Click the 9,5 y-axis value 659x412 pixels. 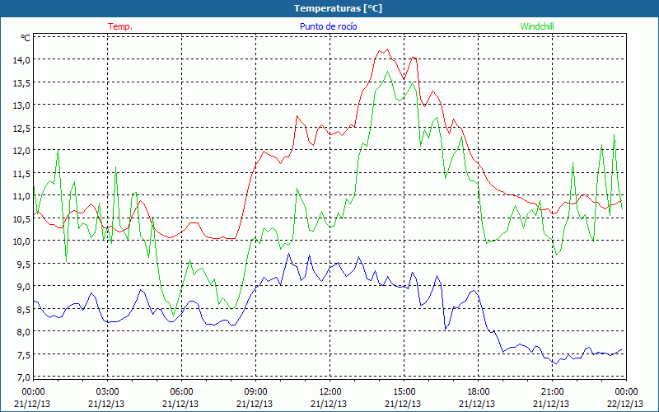pyautogui.click(x=24, y=264)
